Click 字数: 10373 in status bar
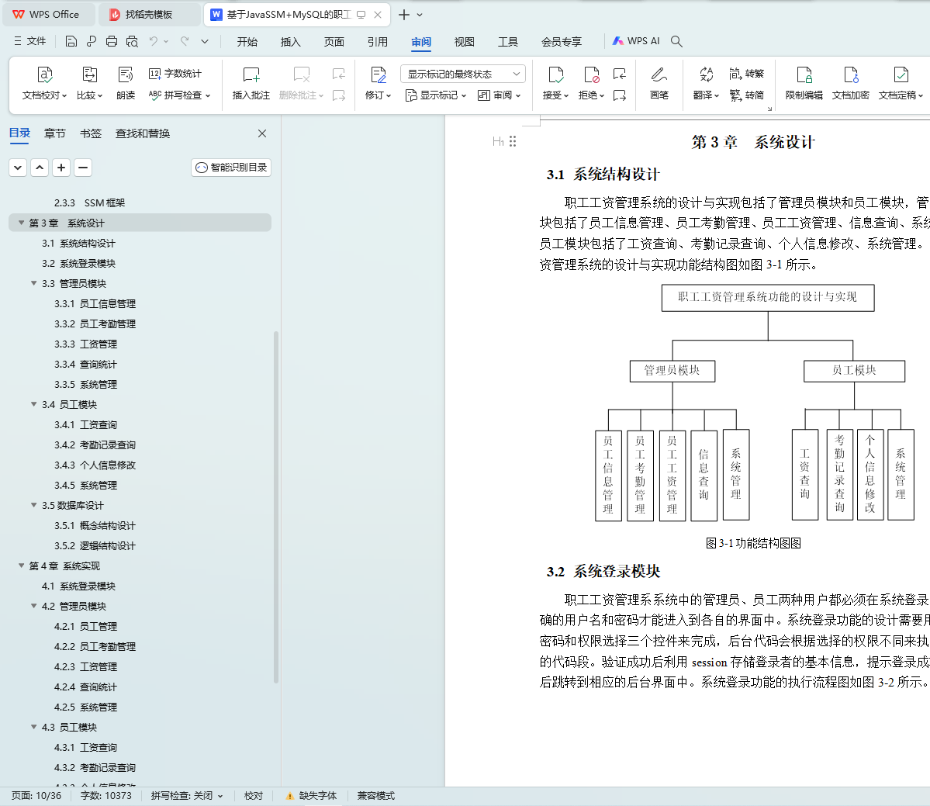 coord(106,795)
